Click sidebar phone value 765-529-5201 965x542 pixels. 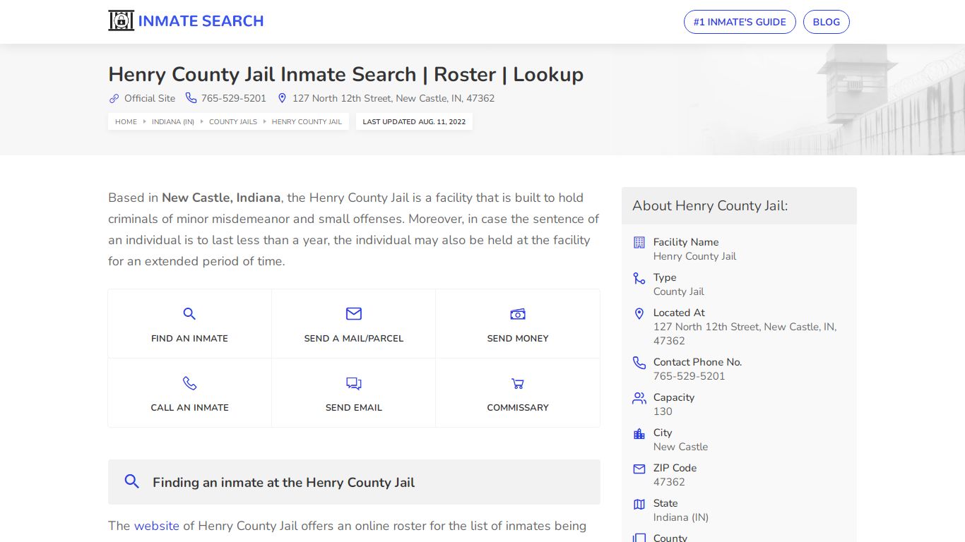click(689, 376)
